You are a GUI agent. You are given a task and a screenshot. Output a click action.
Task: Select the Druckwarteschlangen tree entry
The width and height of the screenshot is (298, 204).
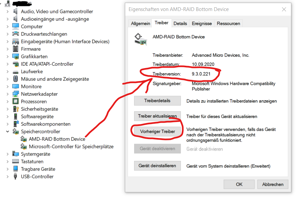[x=44, y=34]
